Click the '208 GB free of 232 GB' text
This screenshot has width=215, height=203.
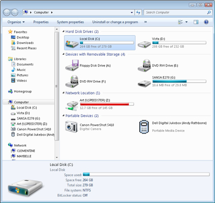168,46
